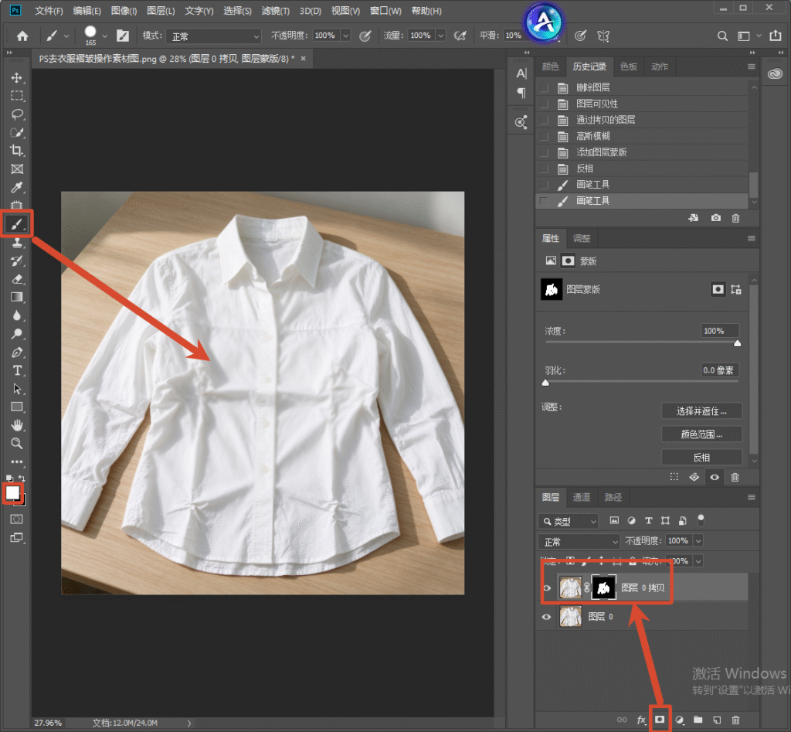The height and width of the screenshot is (732, 791).
Task: Switch to the 通道 tab
Action: (x=582, y=497)
